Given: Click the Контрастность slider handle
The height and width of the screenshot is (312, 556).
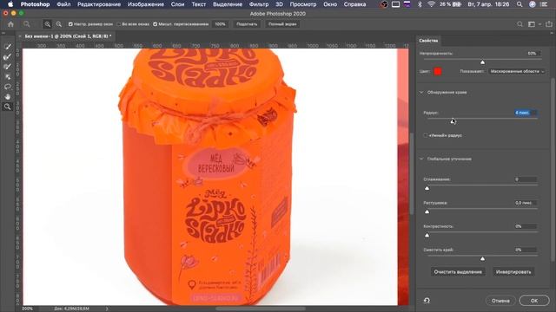Looking at the screenshot, I should (x=427, y=235).
